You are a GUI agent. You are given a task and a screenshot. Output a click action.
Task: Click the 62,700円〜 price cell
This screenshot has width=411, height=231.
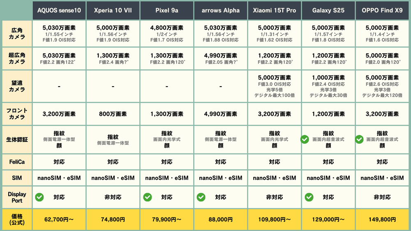click(x=59, y=220)
